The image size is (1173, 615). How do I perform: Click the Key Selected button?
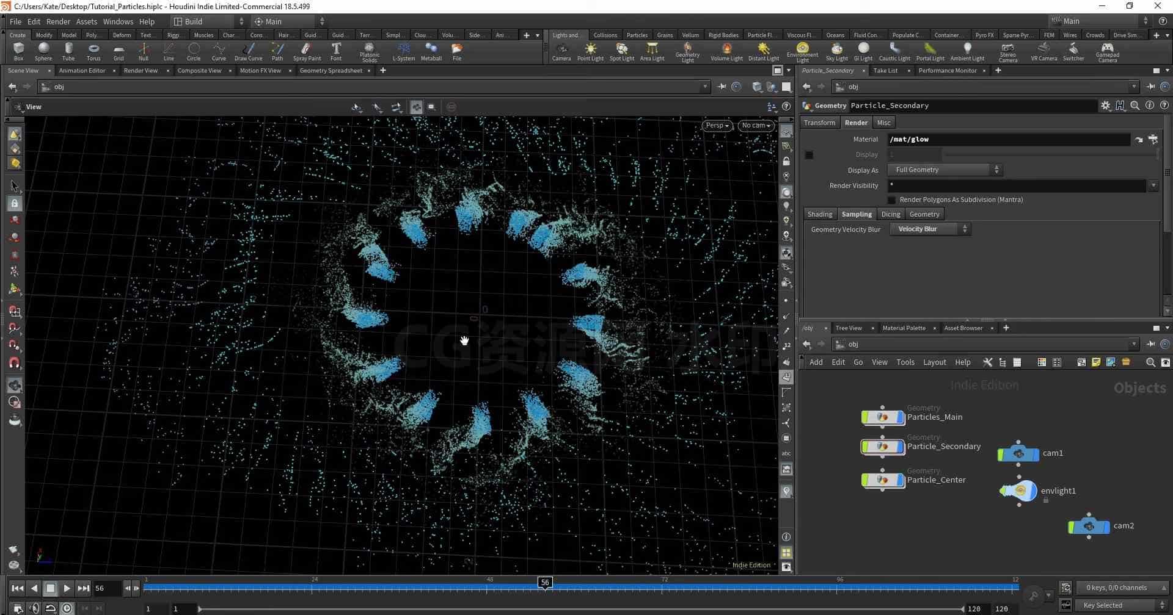pyautogui.click(x=1120, y=605)
